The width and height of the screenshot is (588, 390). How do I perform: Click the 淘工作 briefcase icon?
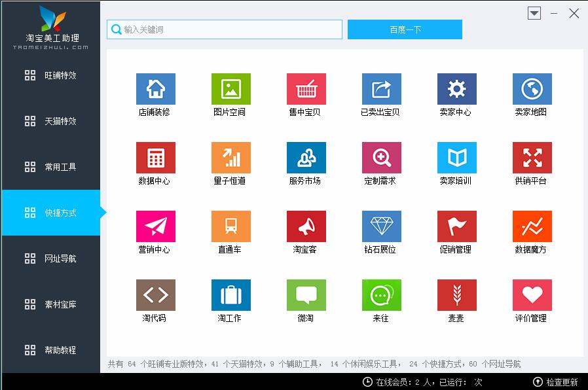click(x=231, y=295)
